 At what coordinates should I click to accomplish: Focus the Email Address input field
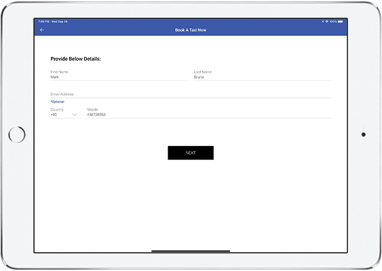pyautogui.click(x=190, y=94)
